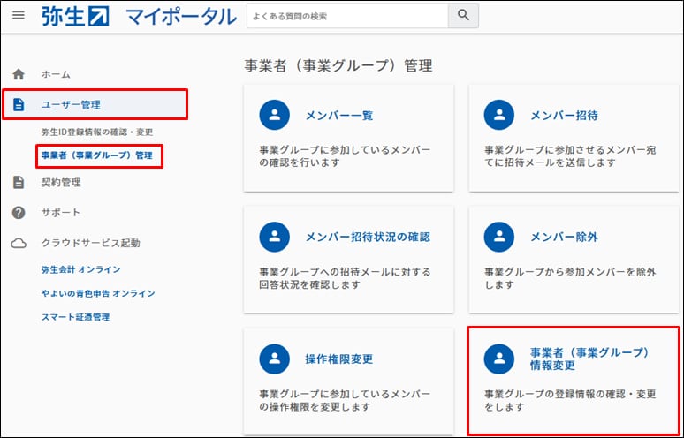The height and width of the screenshot is (438, 684).
Task: Click the メンバー一覧 person icon
Action: tap(275, 115)
